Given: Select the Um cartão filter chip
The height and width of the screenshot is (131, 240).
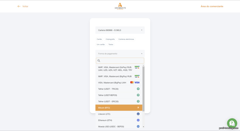Looking at the screenshot, I should (101, 44).
